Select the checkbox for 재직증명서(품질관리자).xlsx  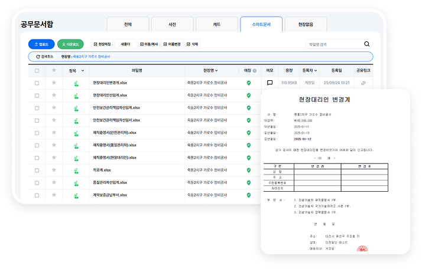[x=37, y=145]
